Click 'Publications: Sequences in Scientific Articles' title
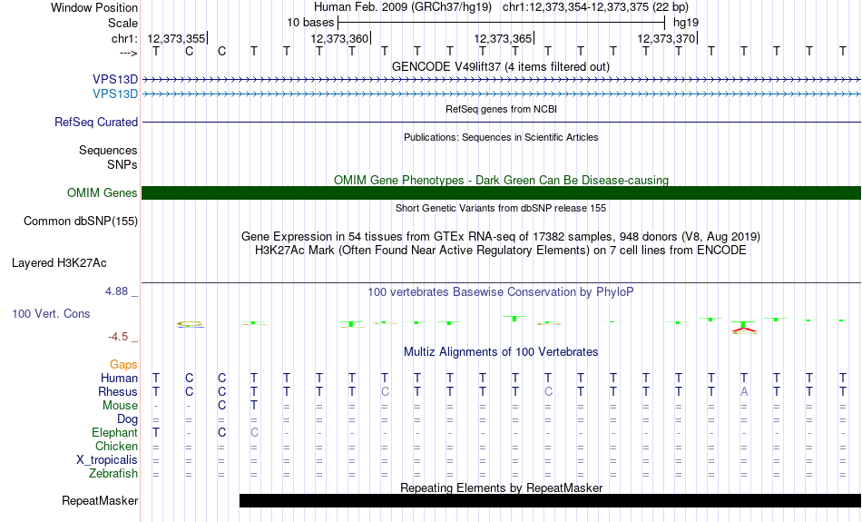The width and height of the screenshot is (862, 522). pos(501,137)
